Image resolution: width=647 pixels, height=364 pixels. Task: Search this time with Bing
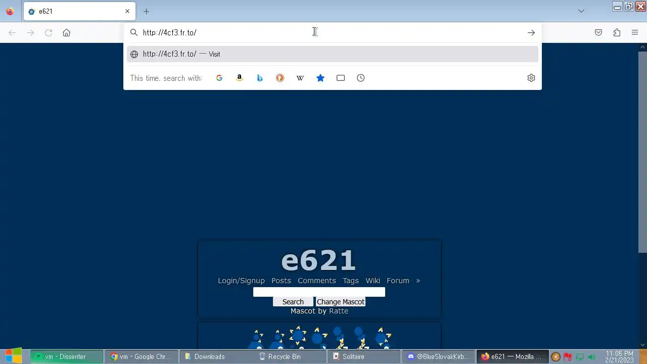click(260, 78)
